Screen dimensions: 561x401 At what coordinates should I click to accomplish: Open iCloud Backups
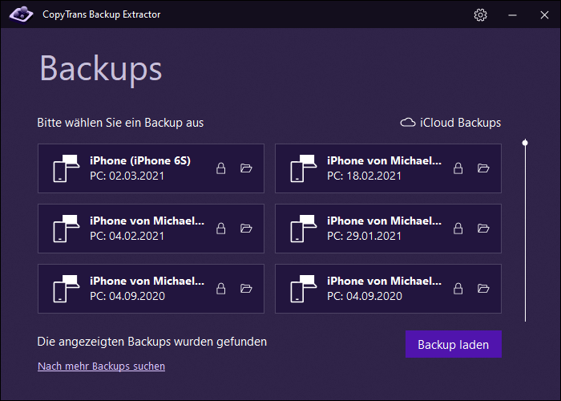(450, 123)
